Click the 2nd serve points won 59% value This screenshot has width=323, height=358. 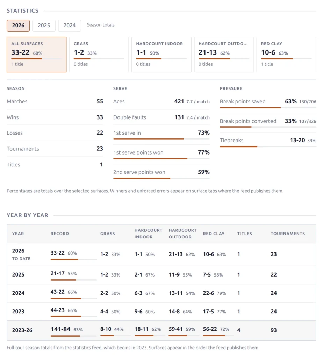tap(203, 172)
